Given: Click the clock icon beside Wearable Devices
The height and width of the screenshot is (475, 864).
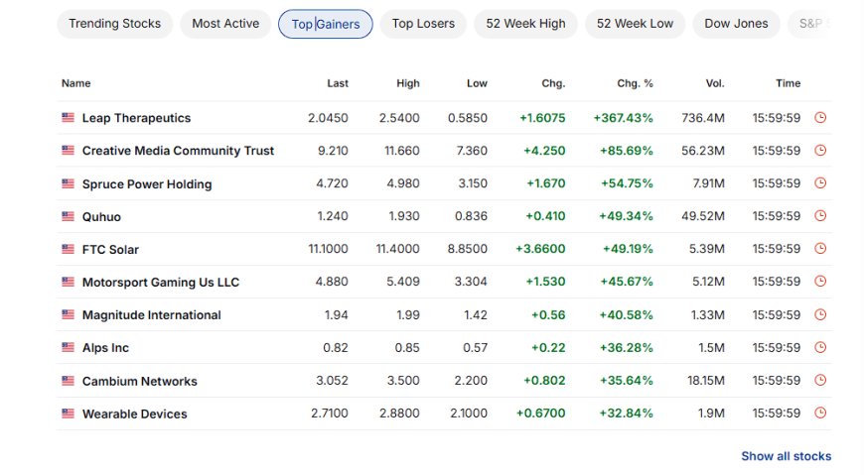Looking at the screenshot, I should coord(820,413).
